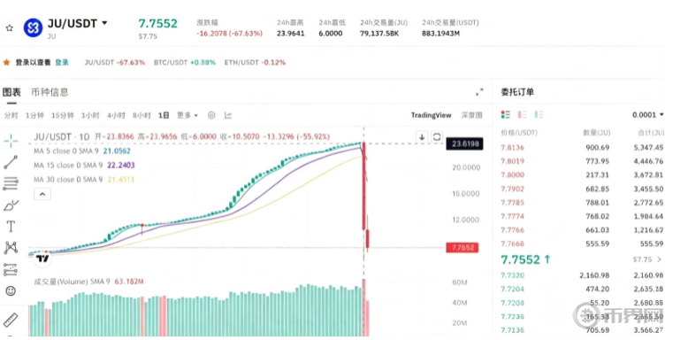The width and height of the screenshot is (673, 340).
Task: Select the forecast position tool
Action: click(11, 269)
